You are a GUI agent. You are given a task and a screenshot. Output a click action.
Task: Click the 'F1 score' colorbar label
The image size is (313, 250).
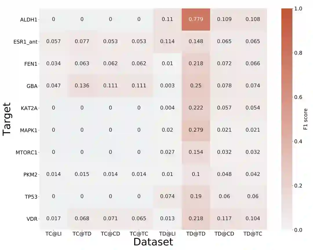point(305,119)
